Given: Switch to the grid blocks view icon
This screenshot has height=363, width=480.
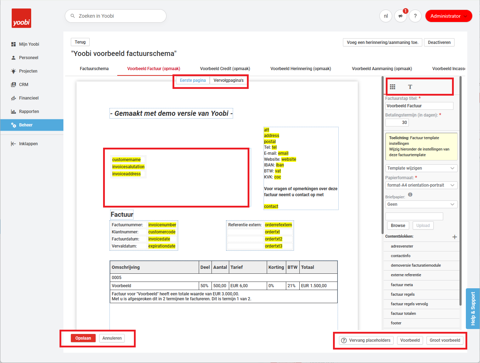Looking at the screenshot, I should 393,87.
